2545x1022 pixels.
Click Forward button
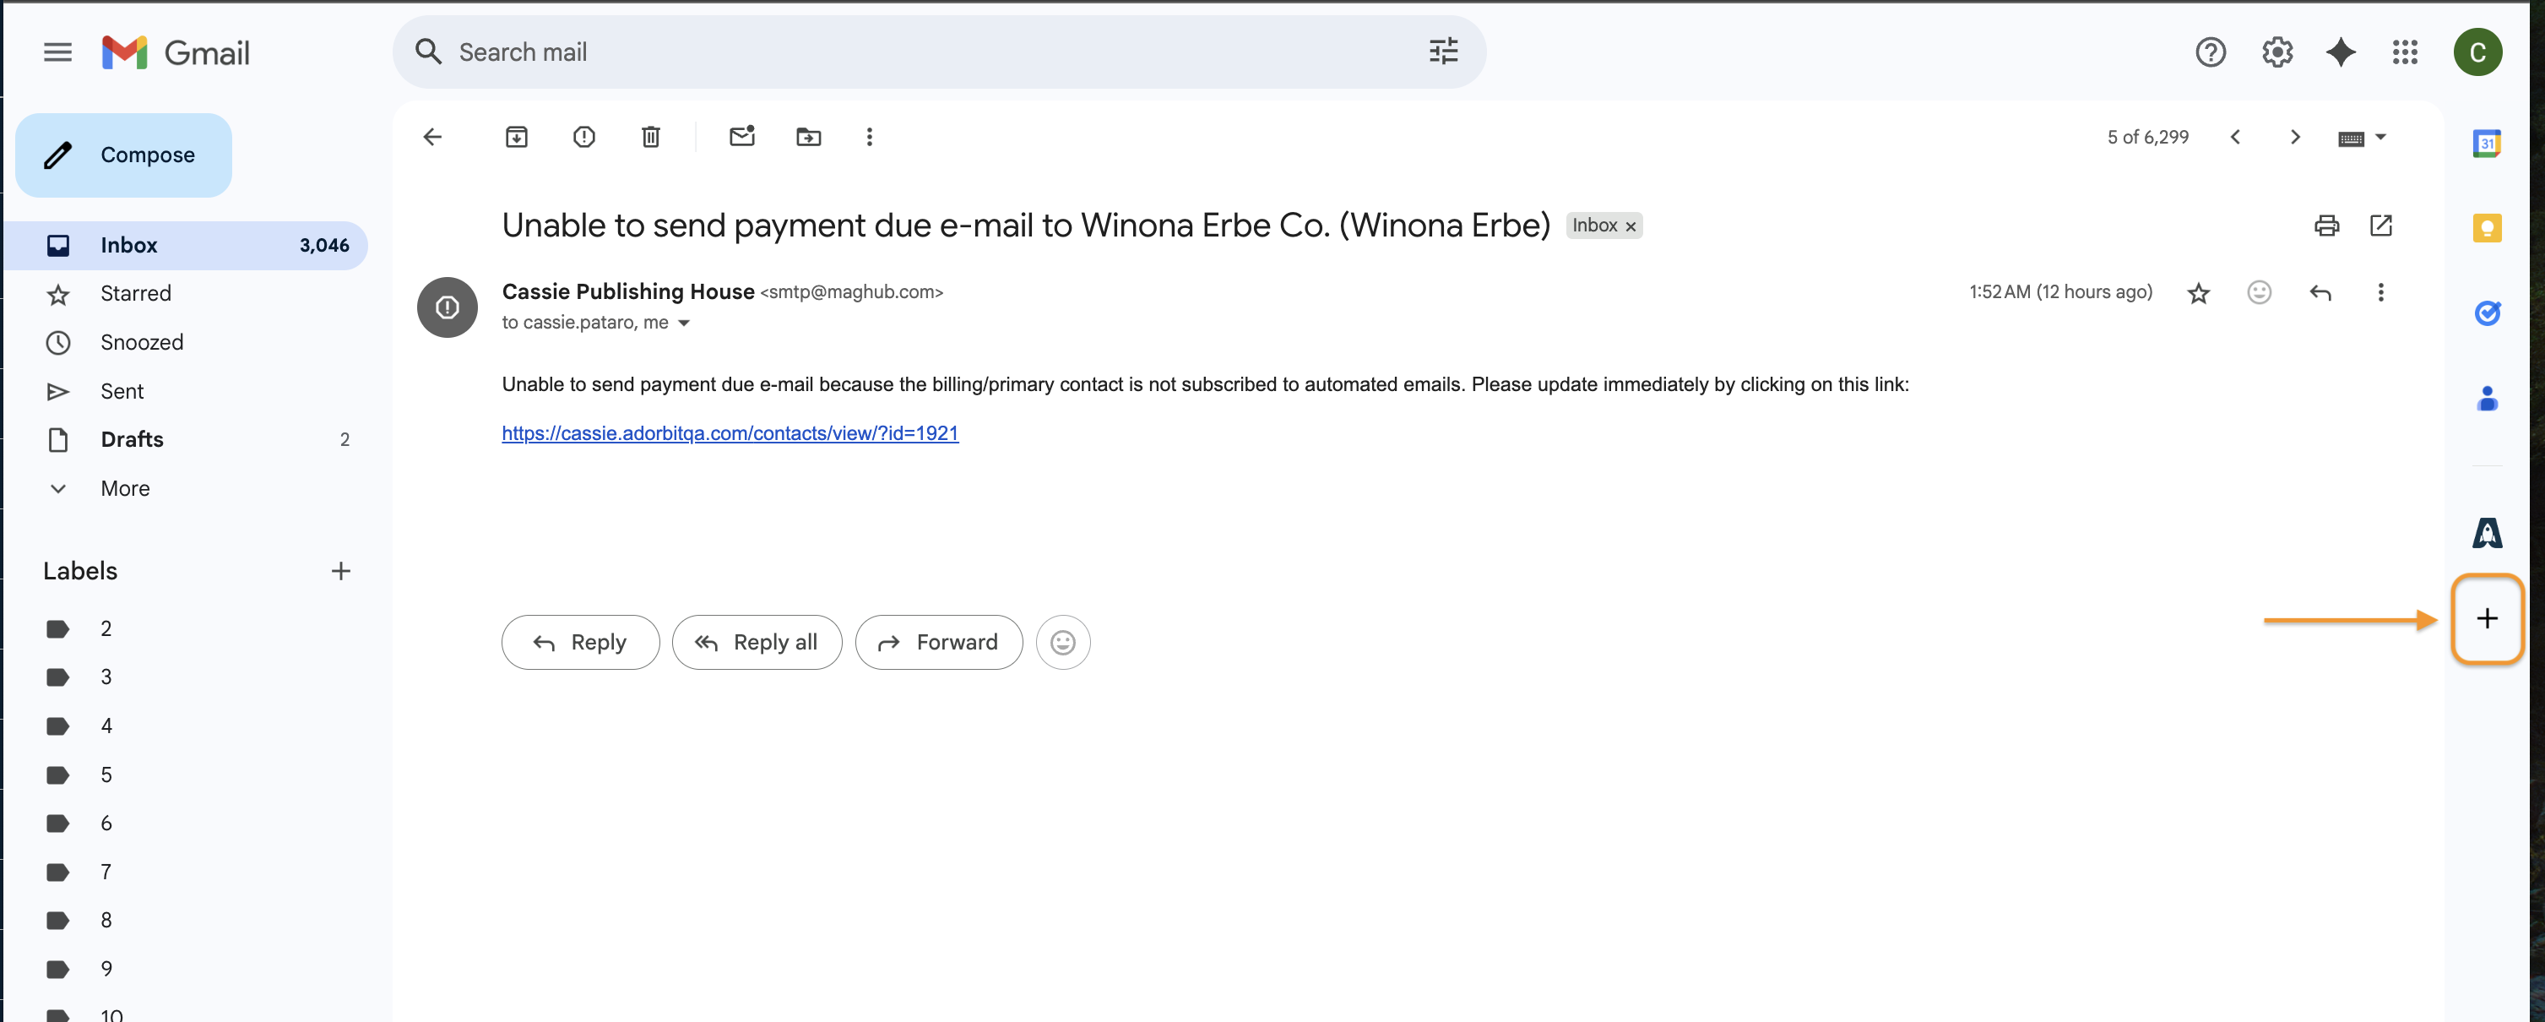(939, 643)
